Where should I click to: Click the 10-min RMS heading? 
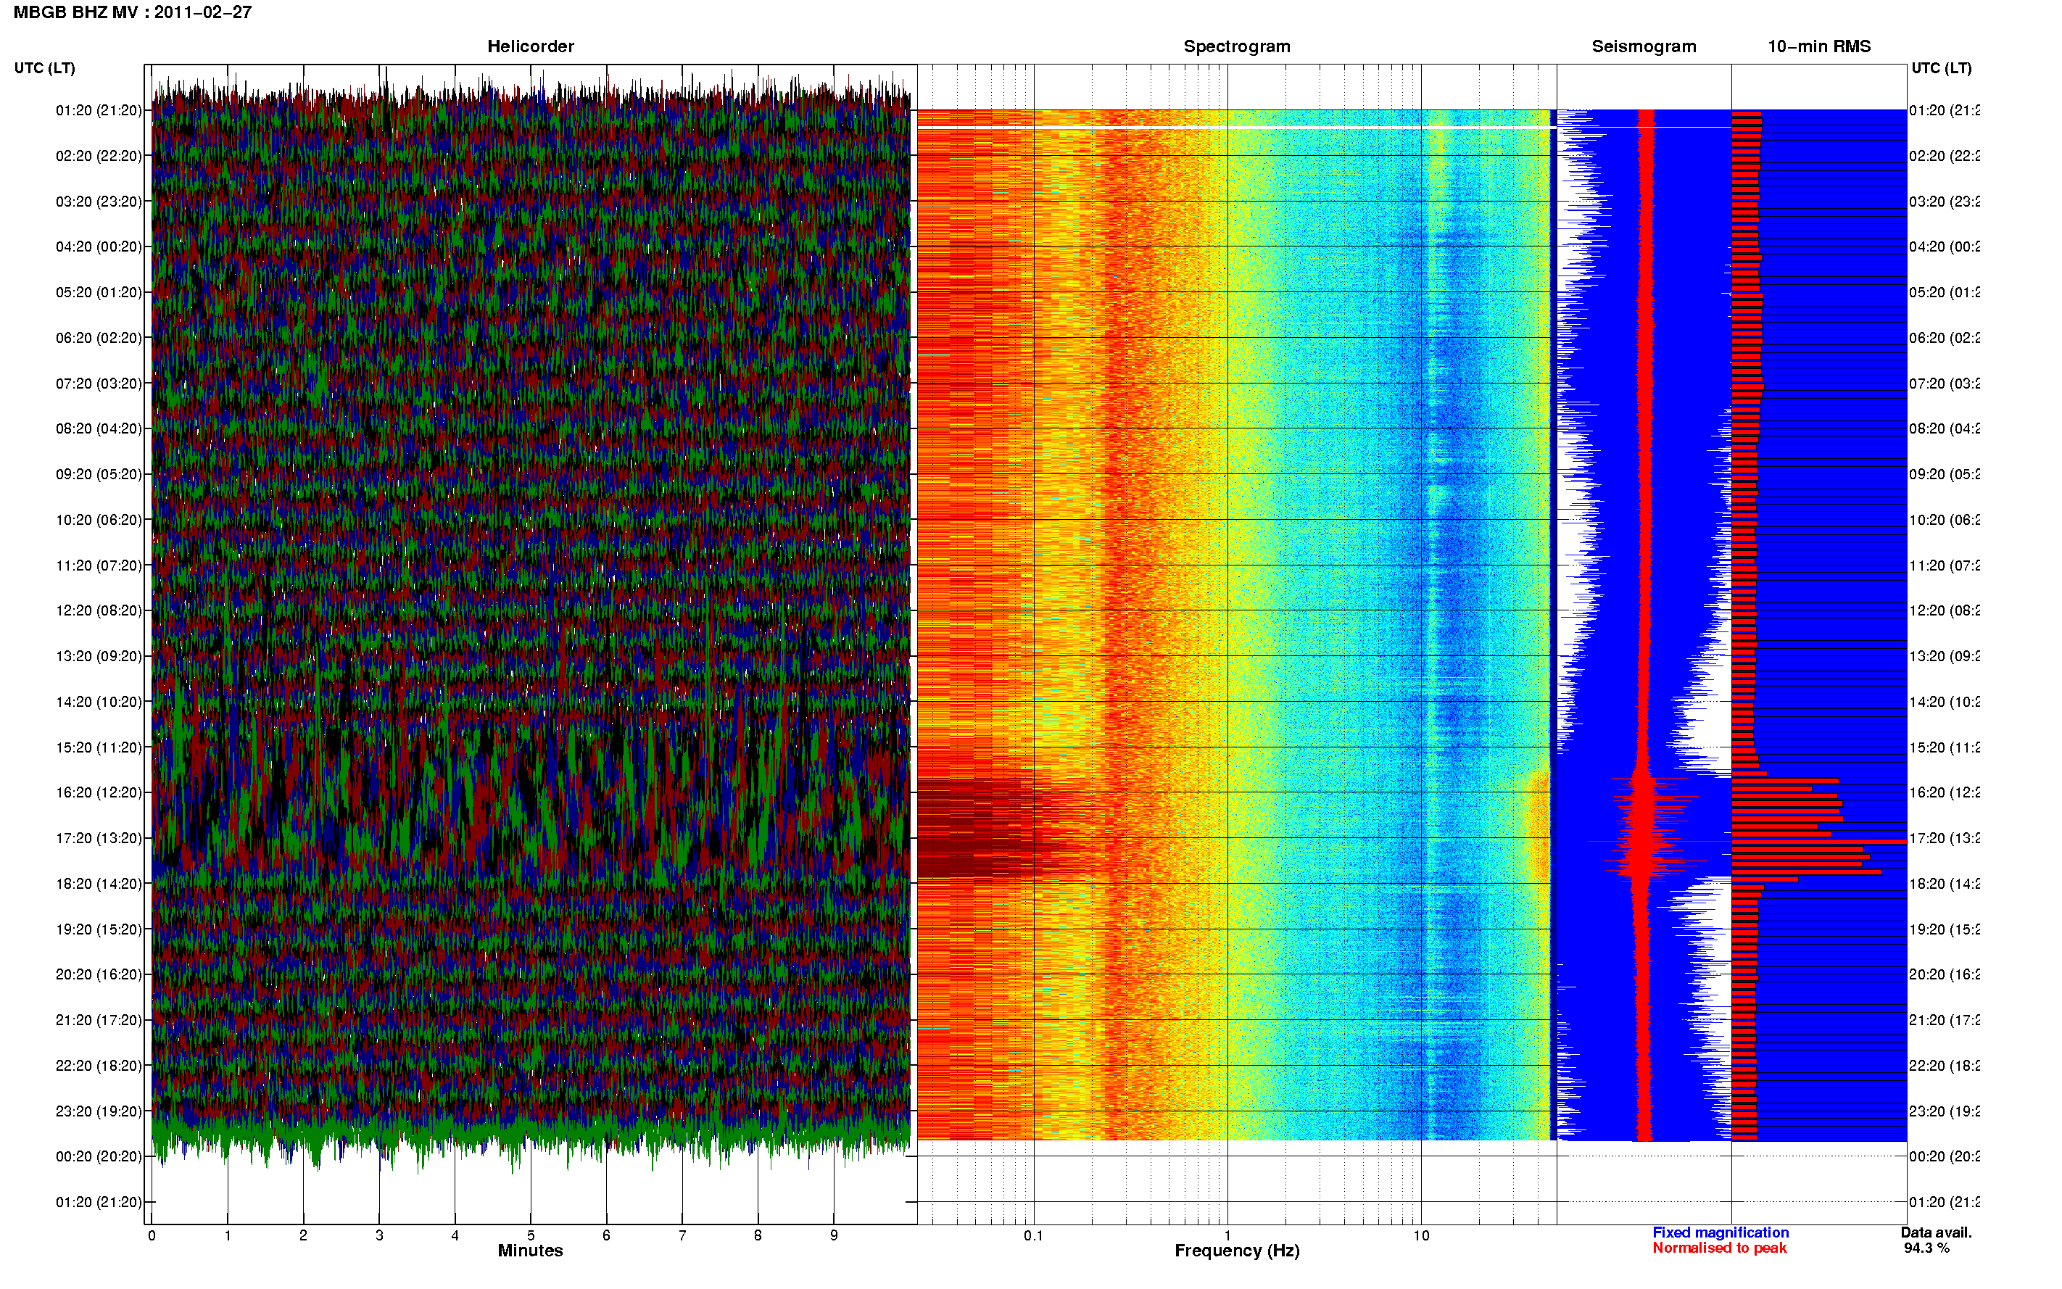[x=1819, y=46]
